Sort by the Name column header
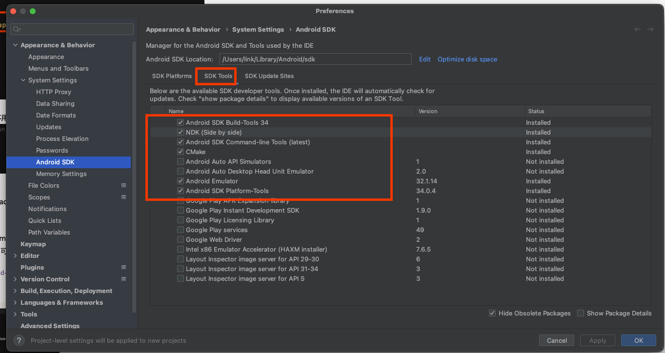 coord(290,111)
